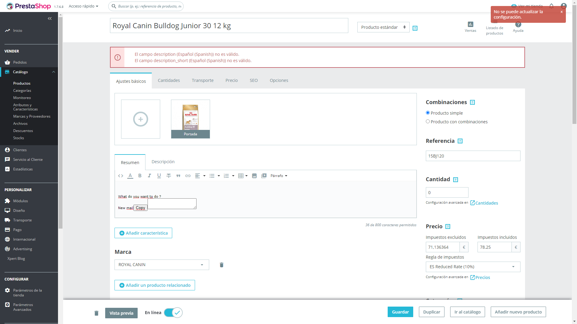Viewport: 577px width, 324px height.
Task: Click the blockquote icon in toolbar
Action: 178,176
